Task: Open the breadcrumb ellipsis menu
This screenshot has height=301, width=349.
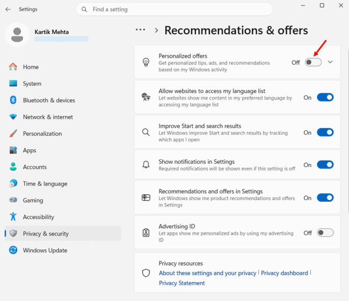Action: point(141,30)
